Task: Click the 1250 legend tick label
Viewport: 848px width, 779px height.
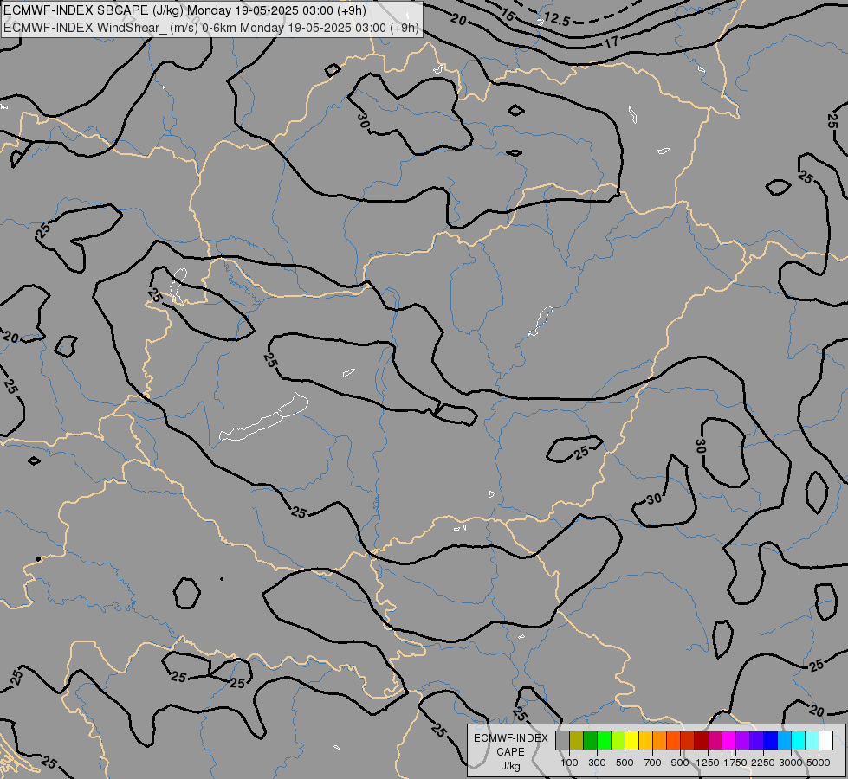Action: [708, 763]
